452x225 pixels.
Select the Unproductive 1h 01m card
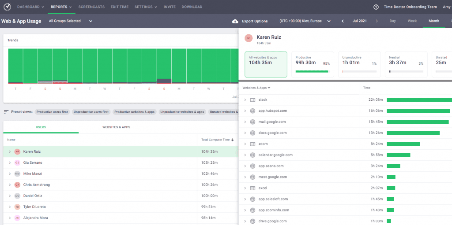click(x=359, y=64)
